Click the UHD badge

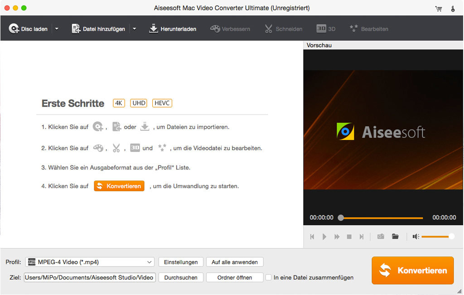(x=139, y=103)
